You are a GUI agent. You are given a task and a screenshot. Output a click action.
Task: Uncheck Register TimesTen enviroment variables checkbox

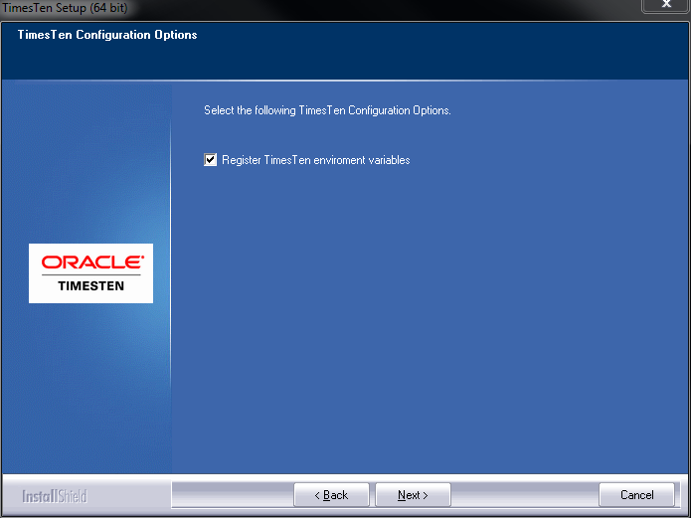coord(210,160)
